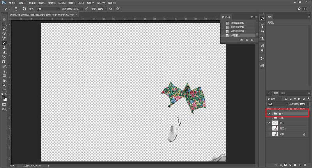Create new adjustment layer icon
Image resolution: width=312 pixels, height=168 pixels.
pos(290,165)
